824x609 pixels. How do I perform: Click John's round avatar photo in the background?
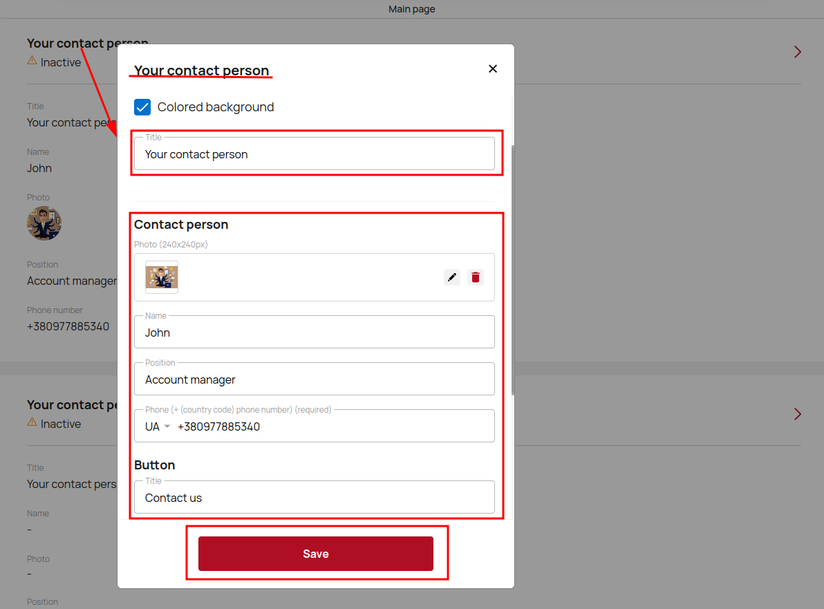[x=44, y=223]
